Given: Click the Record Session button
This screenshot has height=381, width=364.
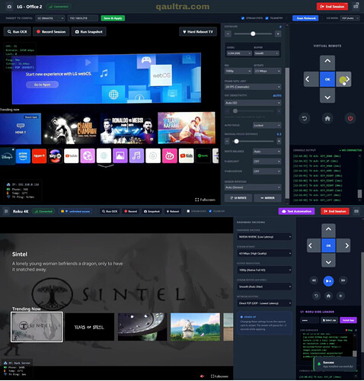Looking at the screenshot, I should pos(51,32).
